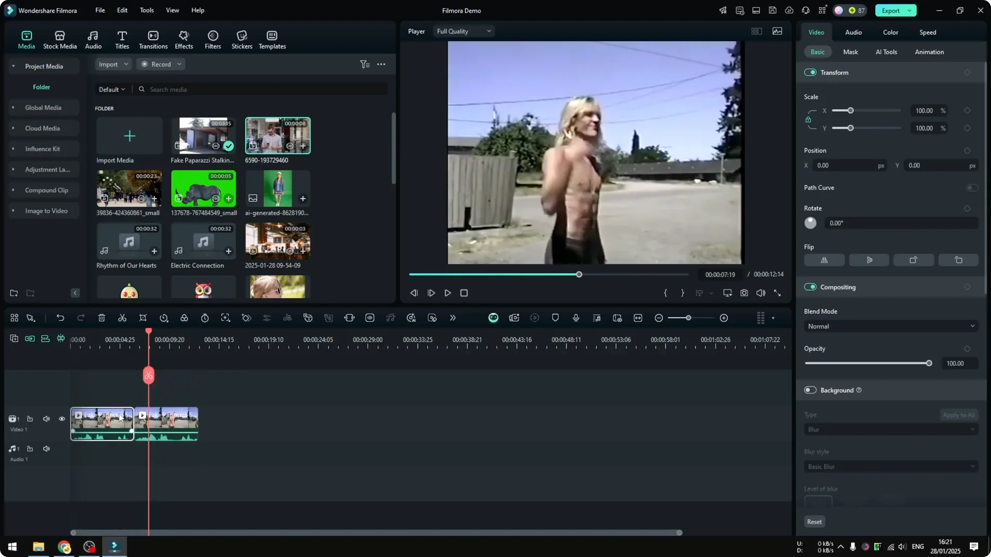Open the Tools menu
The height and width of the screenshot is (557, 991).
[x=146, y=10]
